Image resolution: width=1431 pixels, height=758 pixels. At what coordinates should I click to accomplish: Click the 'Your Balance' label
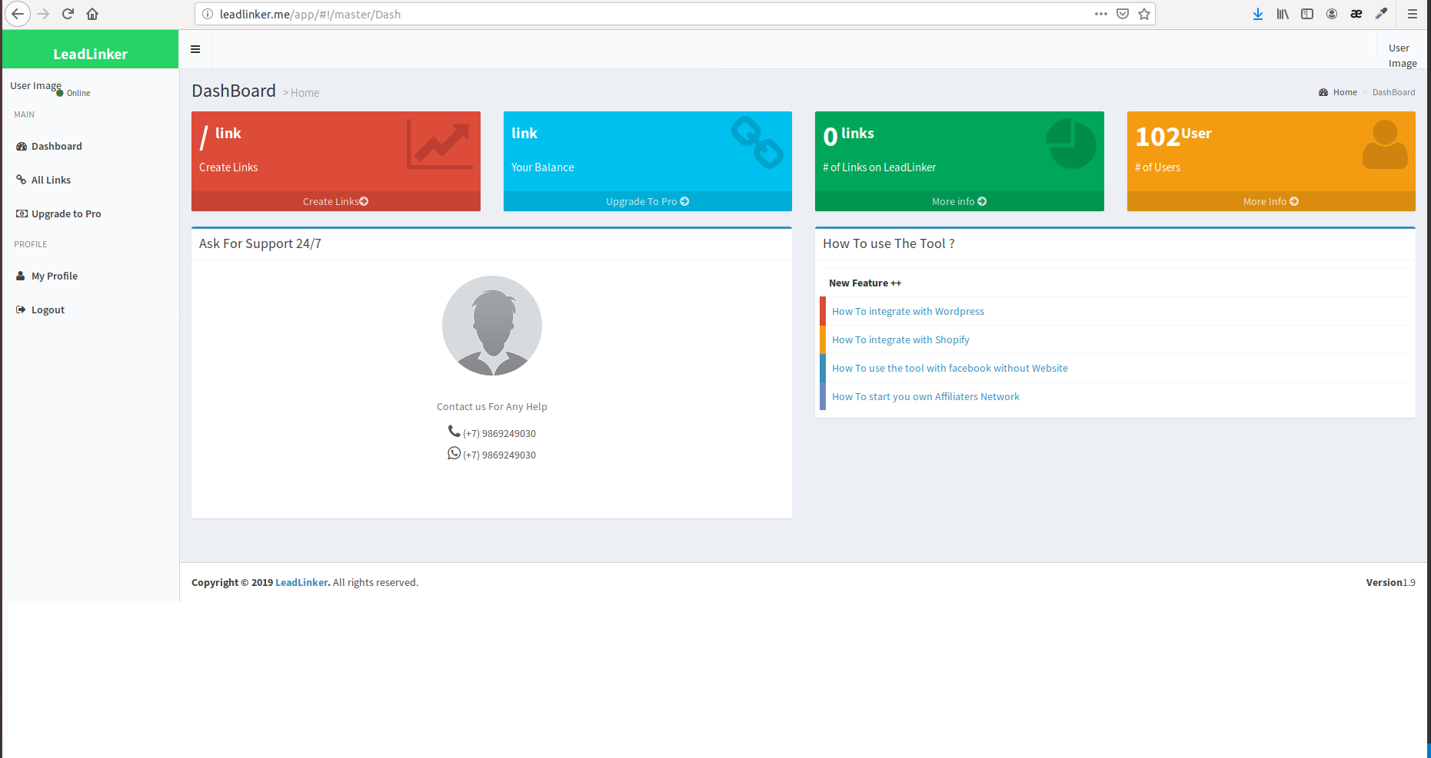pyautogui.click(x=542, y=167)
